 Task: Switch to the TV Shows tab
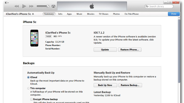tap(104, 14)
